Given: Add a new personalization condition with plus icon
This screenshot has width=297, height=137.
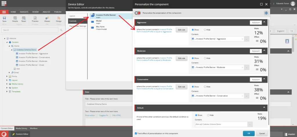Looking at the screenshot, I should point(266,13).
